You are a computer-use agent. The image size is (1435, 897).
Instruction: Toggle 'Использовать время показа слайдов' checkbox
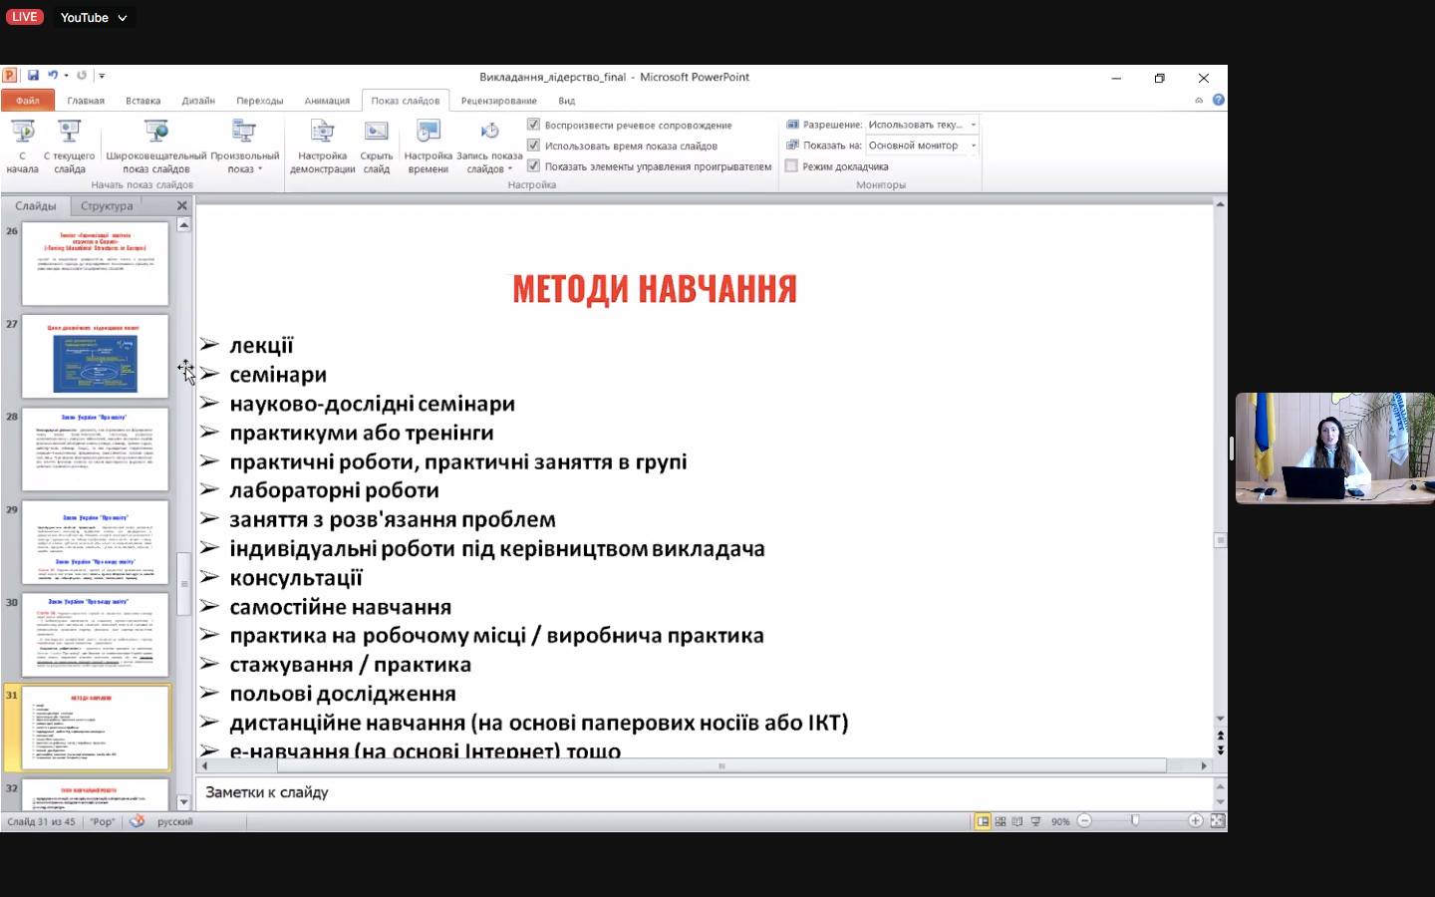pos(533,146)
